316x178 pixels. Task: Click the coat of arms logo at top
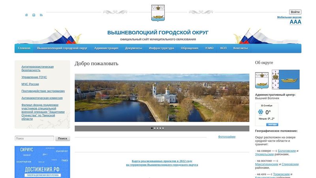(158, 13)
